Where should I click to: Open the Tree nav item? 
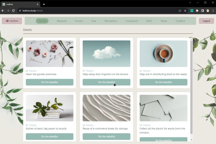point(94,21)
